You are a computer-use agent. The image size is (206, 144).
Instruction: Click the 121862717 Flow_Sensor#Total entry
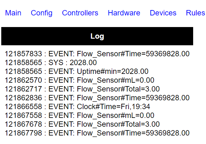[x=82, y=89]
